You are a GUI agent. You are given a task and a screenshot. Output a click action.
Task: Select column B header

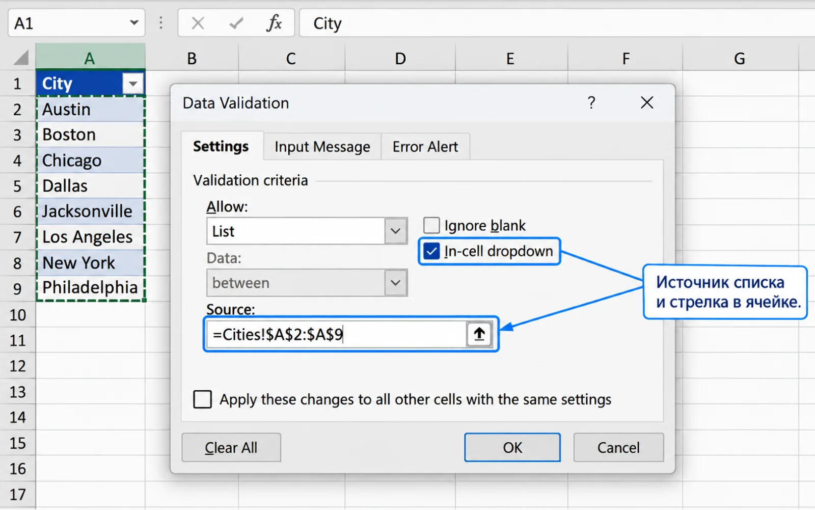click(x=192, y=58)
